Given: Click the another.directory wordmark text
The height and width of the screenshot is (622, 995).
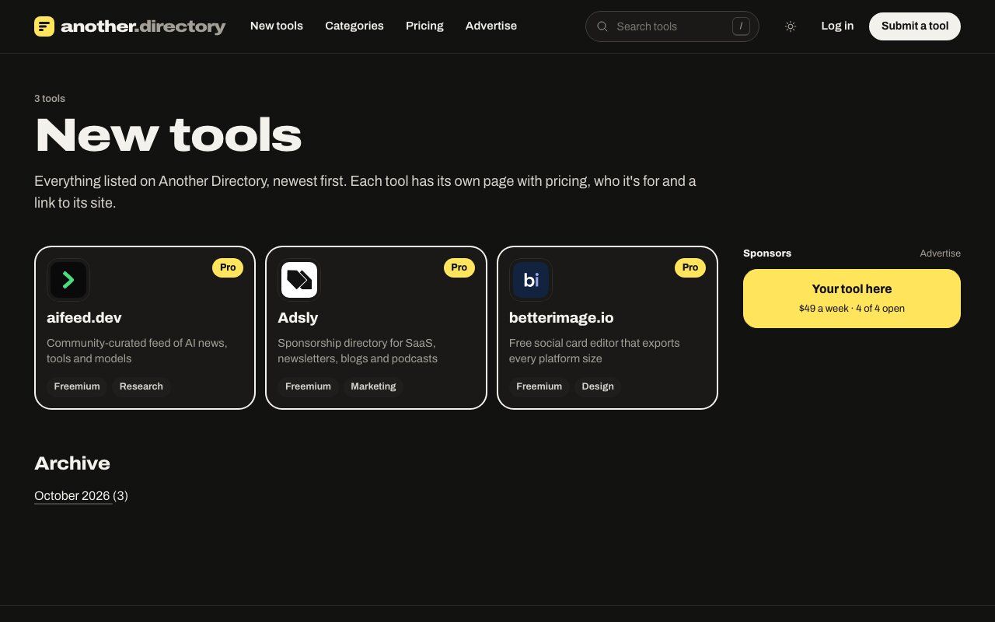Looking at the screenshot, I should pos(143,26).
